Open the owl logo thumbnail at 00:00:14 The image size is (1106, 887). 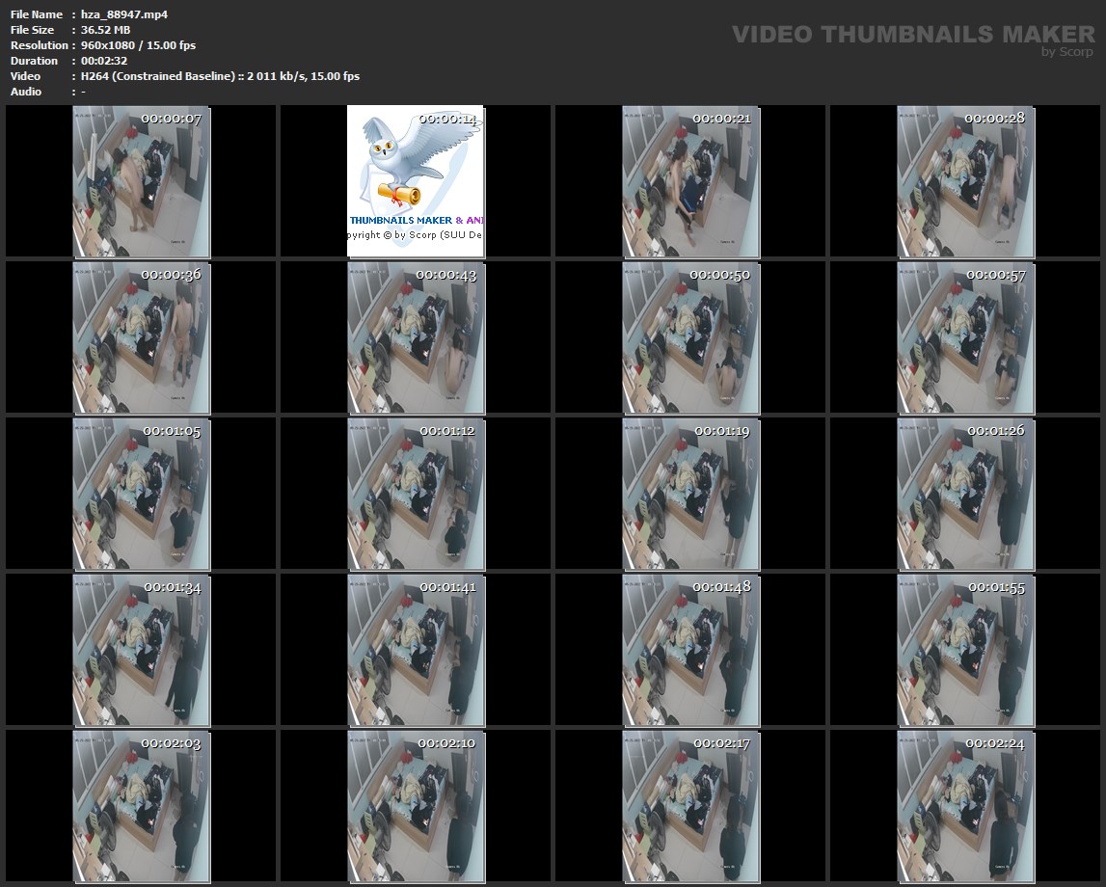pos(416,181)
